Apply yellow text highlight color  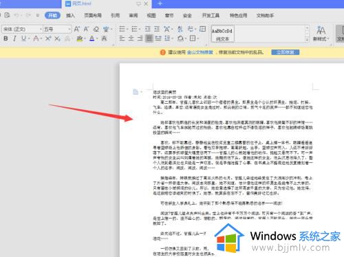[80, 38]
